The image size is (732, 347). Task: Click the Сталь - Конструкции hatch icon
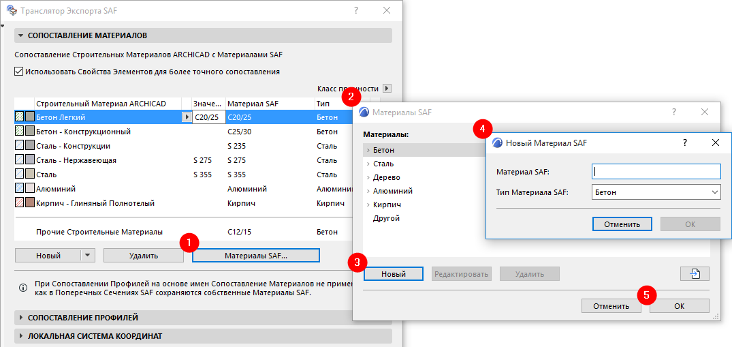pos(20,146)
